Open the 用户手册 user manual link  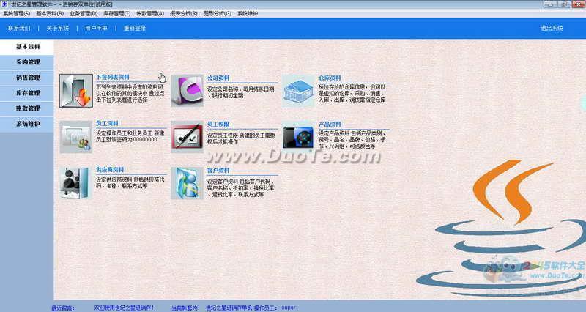[96, 29]
